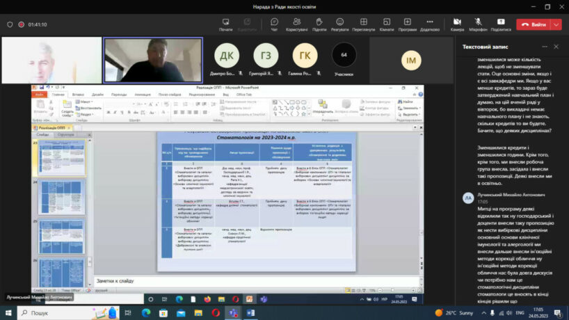The height and width of the screenshot is (320, 569).
Task: Change view with Переглянути icon
Action: tap(363, 24)
